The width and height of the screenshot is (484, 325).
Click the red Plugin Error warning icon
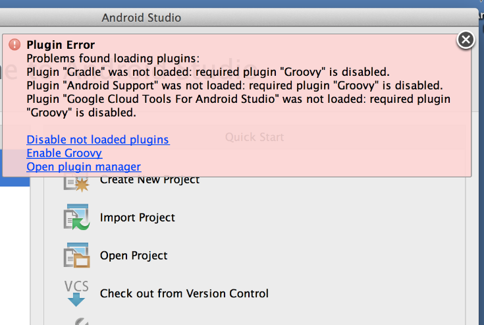14,45
